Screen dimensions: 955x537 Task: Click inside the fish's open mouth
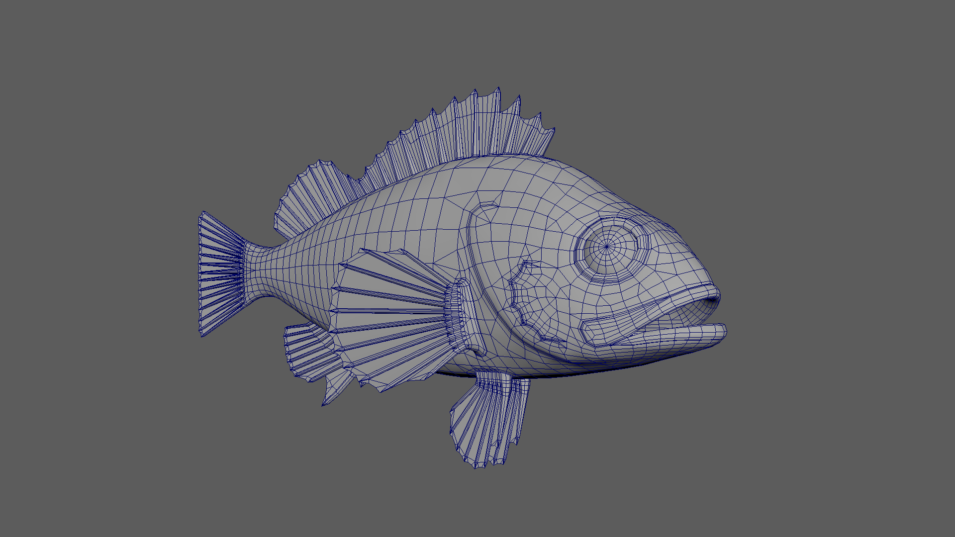pyautogui.click(x=689, y=313)
